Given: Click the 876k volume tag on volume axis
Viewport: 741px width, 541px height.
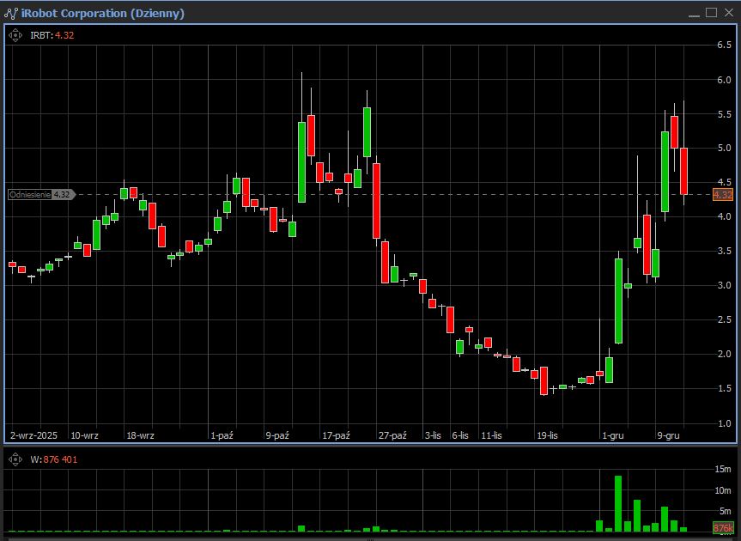Looking at the screenshot, I should (x=723, y=528).
